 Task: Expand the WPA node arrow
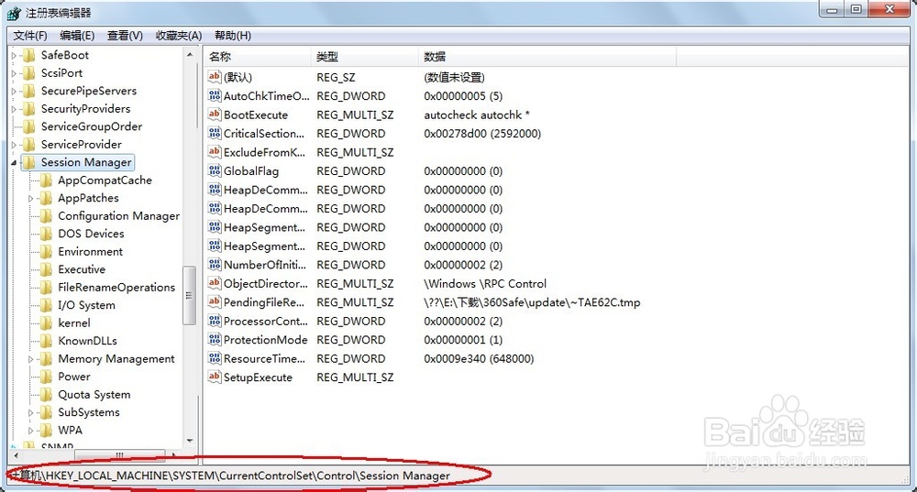pyautogui.click(x=31, y=431)
